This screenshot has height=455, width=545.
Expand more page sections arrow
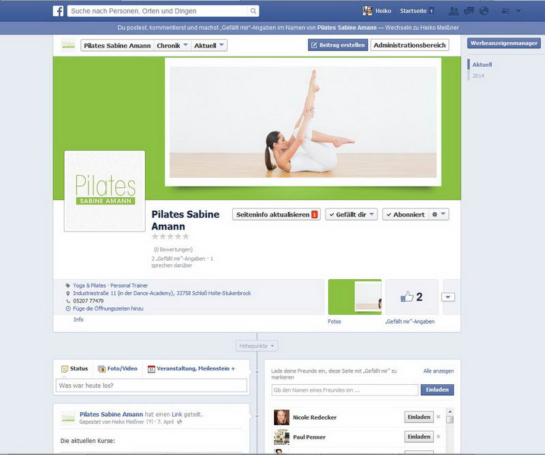pyautogui.click(x=448, y=297)
